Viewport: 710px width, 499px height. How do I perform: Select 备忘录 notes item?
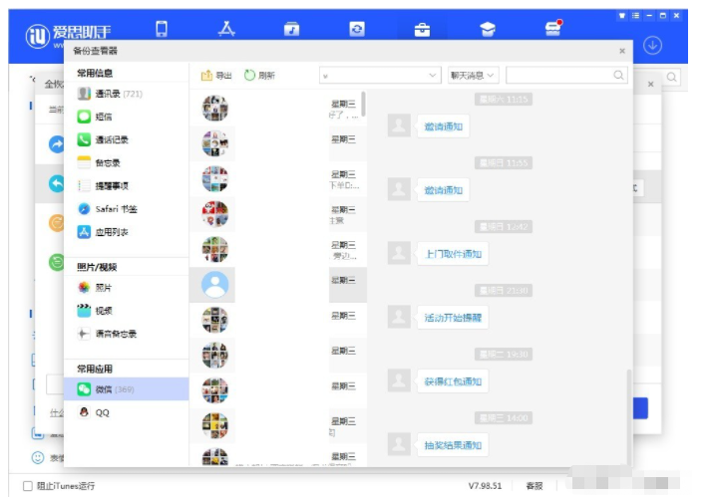pyautogui.click(x=107, y=162)
